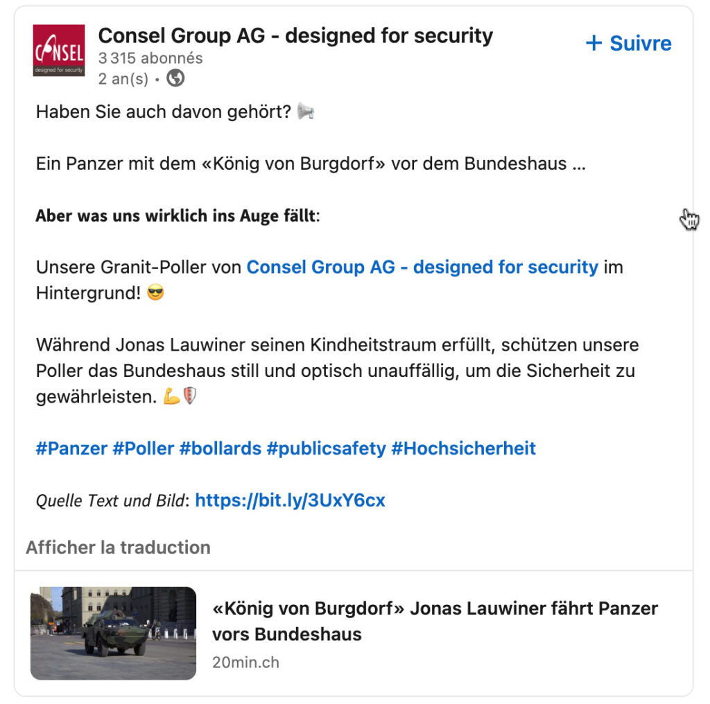
Task: Open the Consel Group mention in post body
Action: [x=422, y=267]
